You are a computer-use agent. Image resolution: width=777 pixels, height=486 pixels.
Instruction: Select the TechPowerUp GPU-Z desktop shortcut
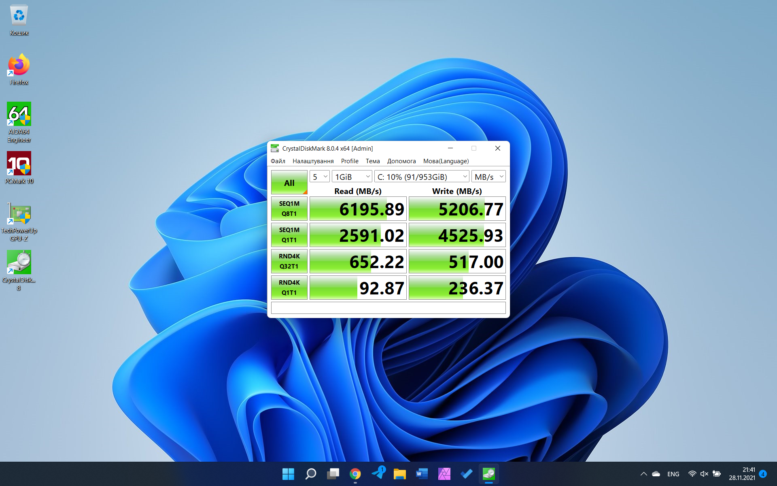click(x=19, y=222)
